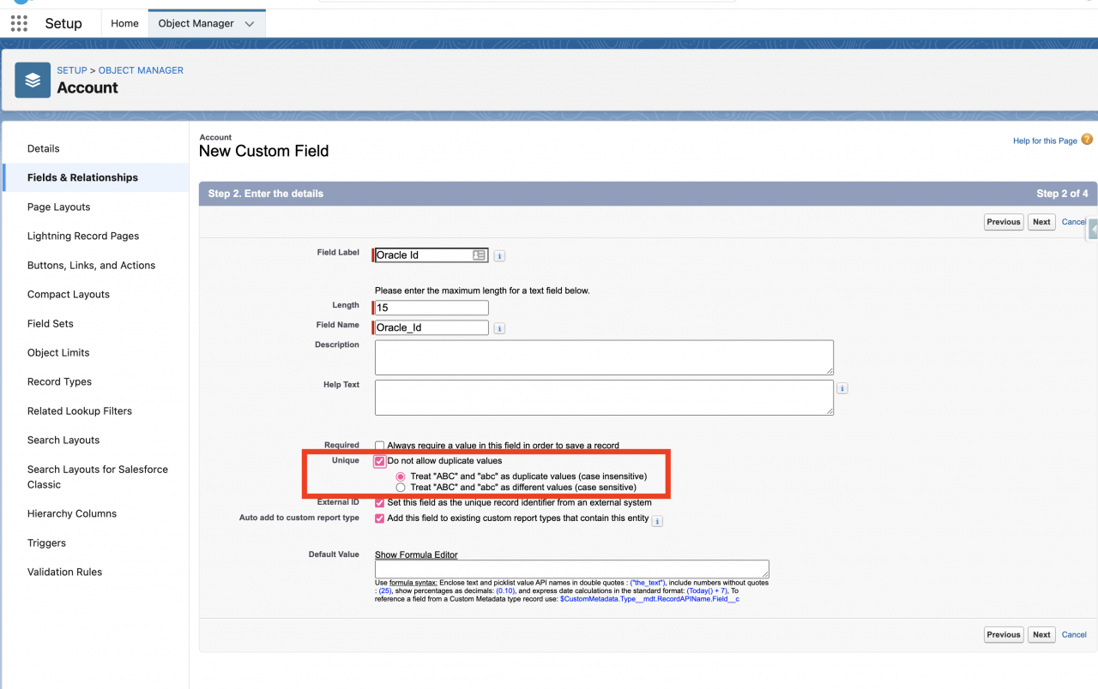The height and width of the screenshot is (689, 1098).
Task: Open the App Launcher waffle icon
Action: click(x=18, y=23)
